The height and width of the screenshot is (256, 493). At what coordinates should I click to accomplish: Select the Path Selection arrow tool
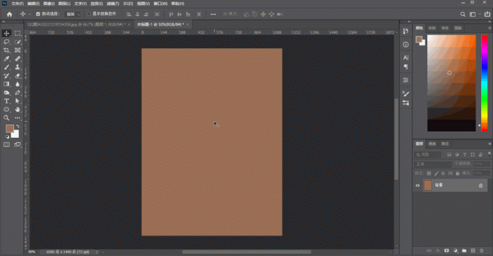[17, 101]
